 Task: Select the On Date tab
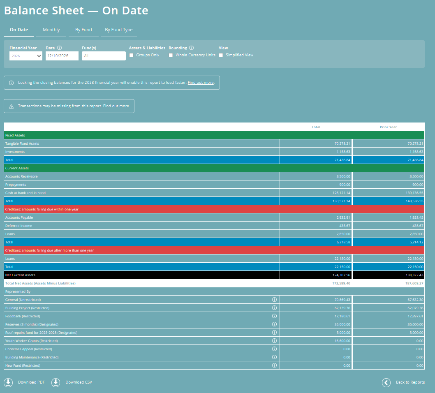point(19,30)
